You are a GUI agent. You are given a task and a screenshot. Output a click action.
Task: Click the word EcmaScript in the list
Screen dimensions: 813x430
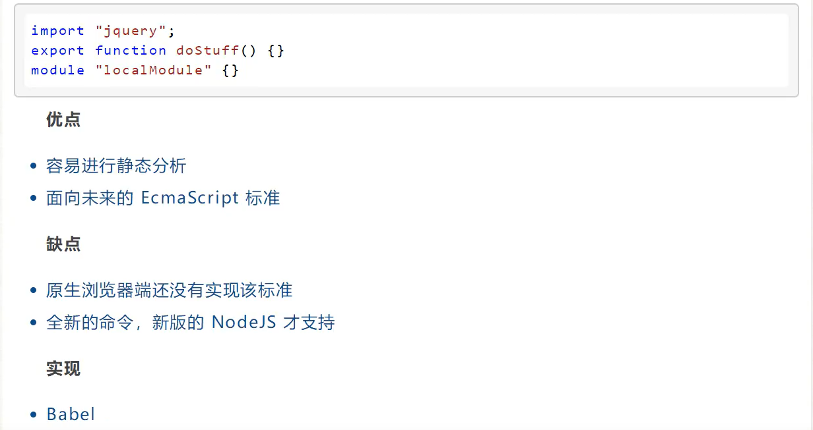[x=189, y=198]
